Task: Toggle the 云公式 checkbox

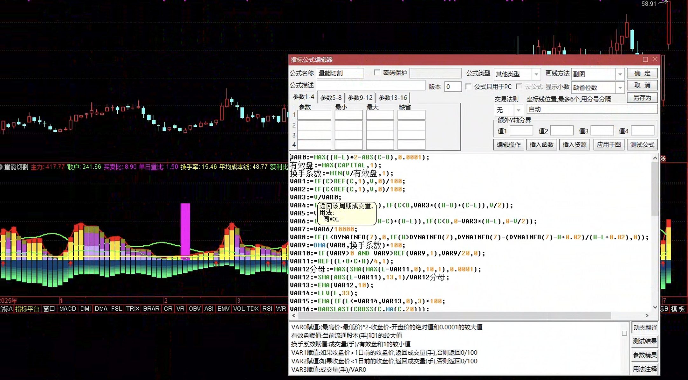Action: point(519,86)
